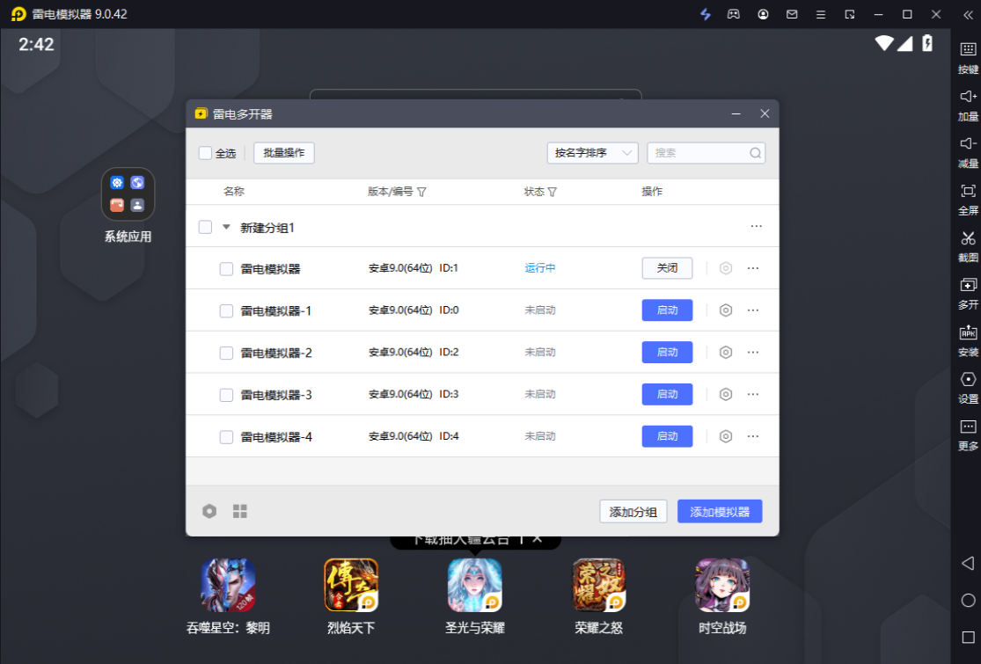The height and width of the screenshot is (664, 981).
Task: Collapse the 新建分组1 group triangle
Action: [x=226, y=227]
